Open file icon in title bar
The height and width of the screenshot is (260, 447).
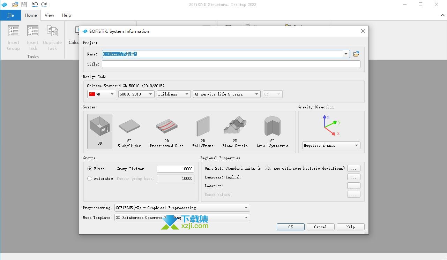[x=15, y=5]
